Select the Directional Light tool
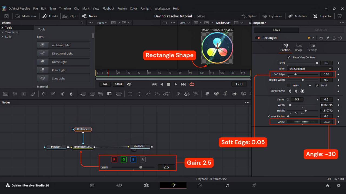 [x=63, y=54]
